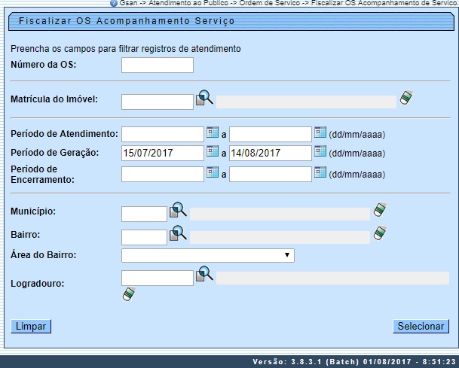Open calendar for Período de Encerramento start date

[213, 172]
